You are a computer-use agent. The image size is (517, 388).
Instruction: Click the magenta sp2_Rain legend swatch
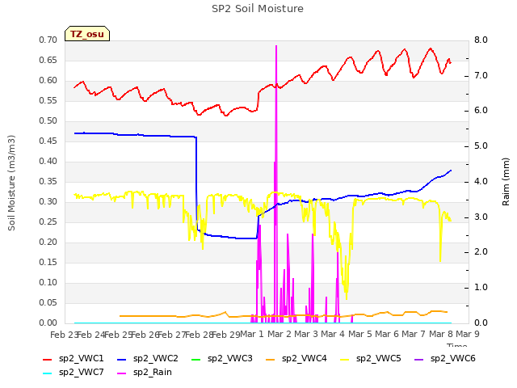click(x=122, y=373)
